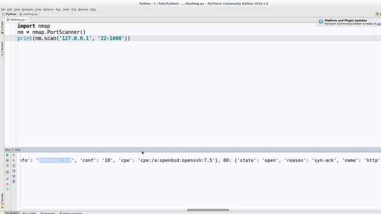Pin the Run tab with the pin icon

click(x=7, y=178)
